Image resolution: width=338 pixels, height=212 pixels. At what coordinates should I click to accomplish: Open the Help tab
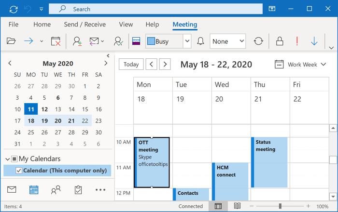coord(152,25)
